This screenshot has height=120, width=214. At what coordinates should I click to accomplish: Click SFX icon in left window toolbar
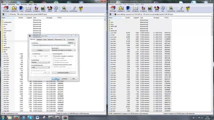tap(81, 9)
